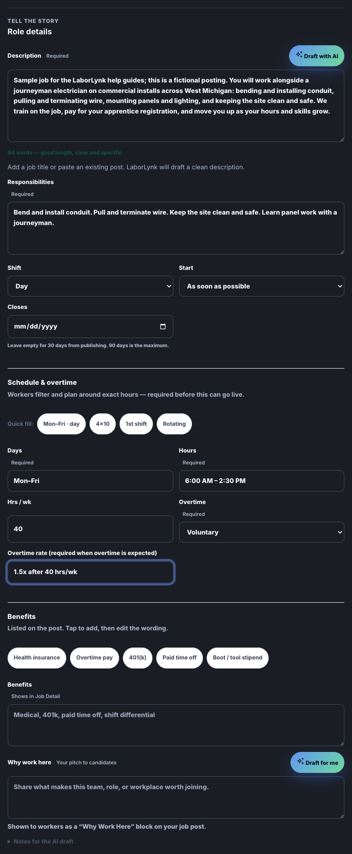Click the Draft for me button
This screenshot has width=352, height=854.
317,762
